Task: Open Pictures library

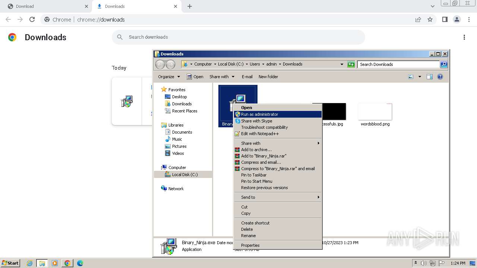Action: (176, 146)
